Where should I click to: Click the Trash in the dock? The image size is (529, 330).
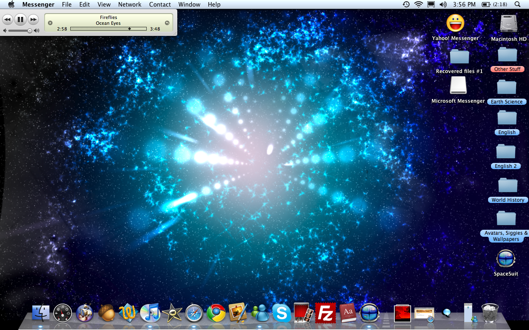[x=490, y=313]
